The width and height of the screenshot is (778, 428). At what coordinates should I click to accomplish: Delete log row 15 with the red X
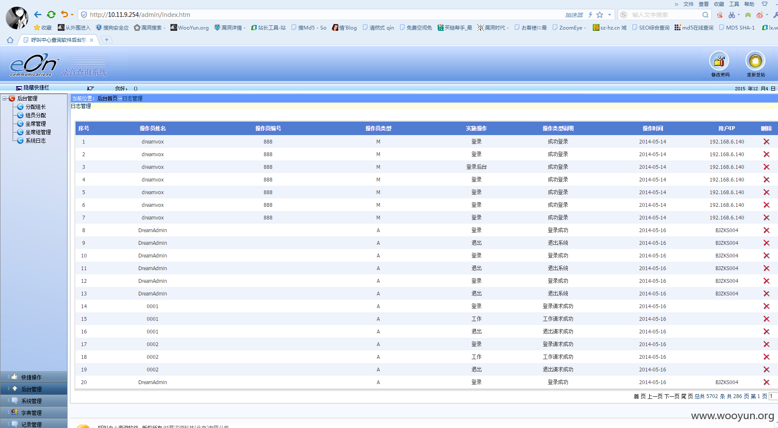pos(766,319)
